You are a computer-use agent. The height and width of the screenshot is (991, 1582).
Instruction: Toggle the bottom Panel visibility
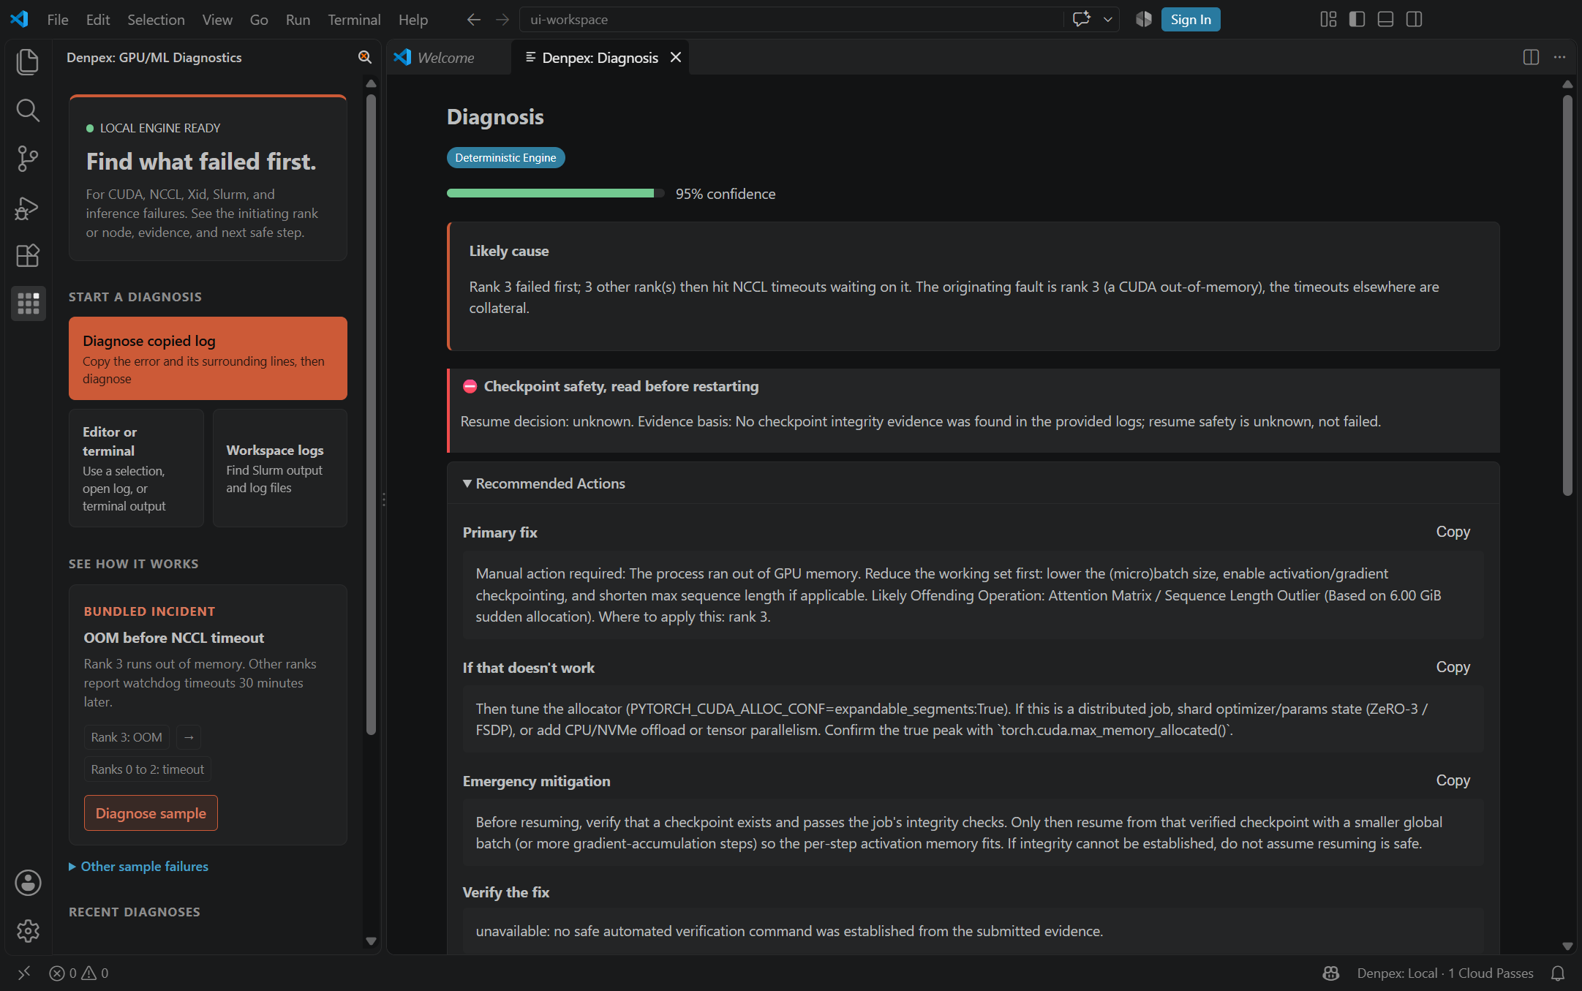pos(1385,20)
